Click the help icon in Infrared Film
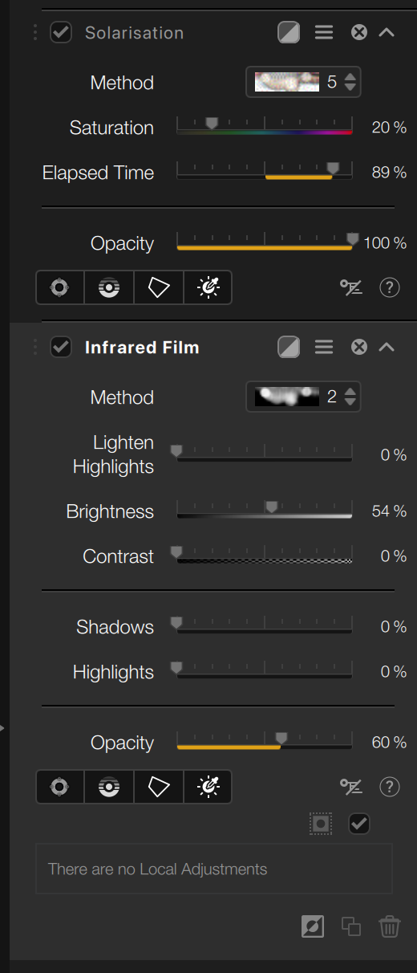The image size is (417, 973). pos(390,787)
